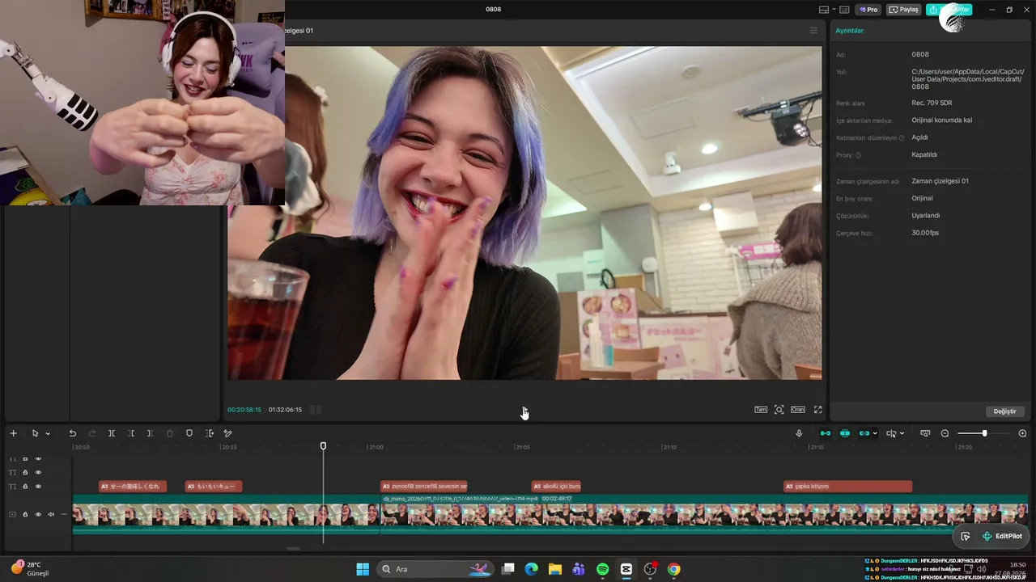Click the trash delete icon in timeline toolbar
Screen dimensions: 1036x582
170,433
